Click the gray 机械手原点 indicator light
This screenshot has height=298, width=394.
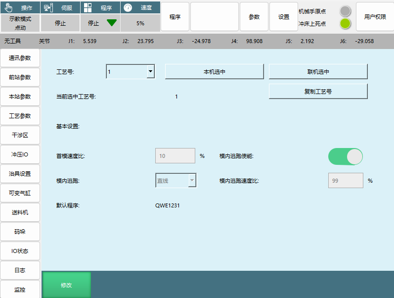coord(345,11)
